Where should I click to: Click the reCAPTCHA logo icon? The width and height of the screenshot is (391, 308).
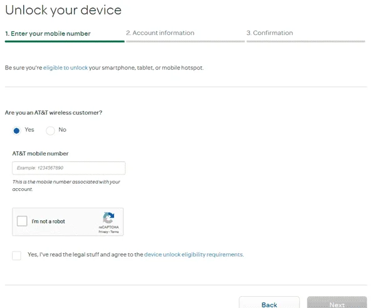coord(108,218)
